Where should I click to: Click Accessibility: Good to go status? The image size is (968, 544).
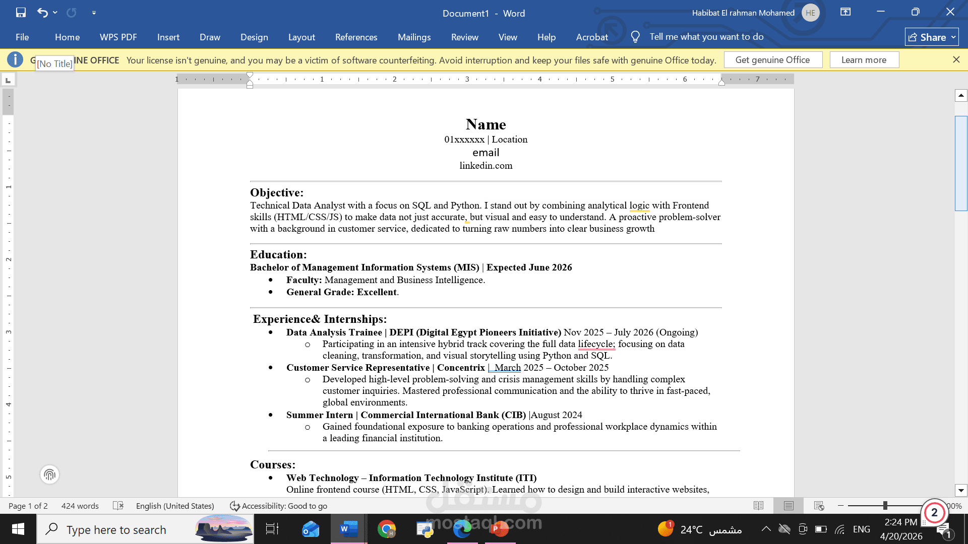(x=278, y=506)
